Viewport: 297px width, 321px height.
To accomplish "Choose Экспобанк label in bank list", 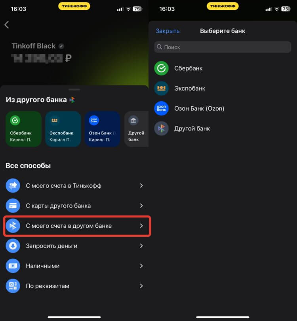I will [190, 89].
